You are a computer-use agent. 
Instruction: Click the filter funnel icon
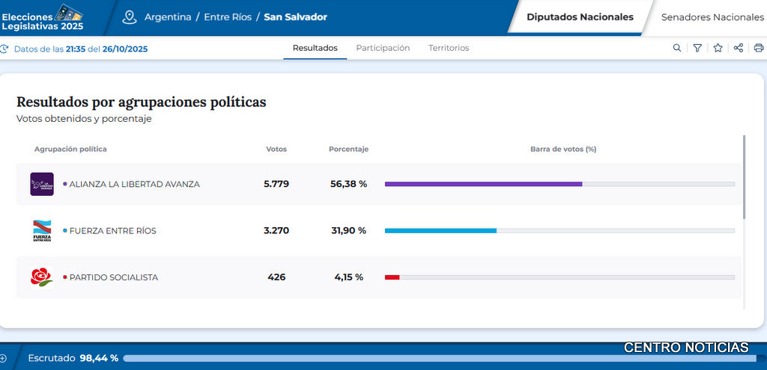(x=697, y=48)
